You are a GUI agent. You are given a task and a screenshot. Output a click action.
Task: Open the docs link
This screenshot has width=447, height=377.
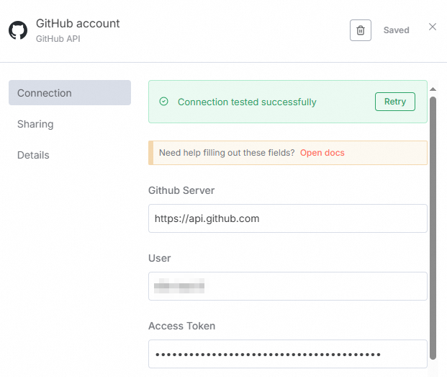point(322,153)
